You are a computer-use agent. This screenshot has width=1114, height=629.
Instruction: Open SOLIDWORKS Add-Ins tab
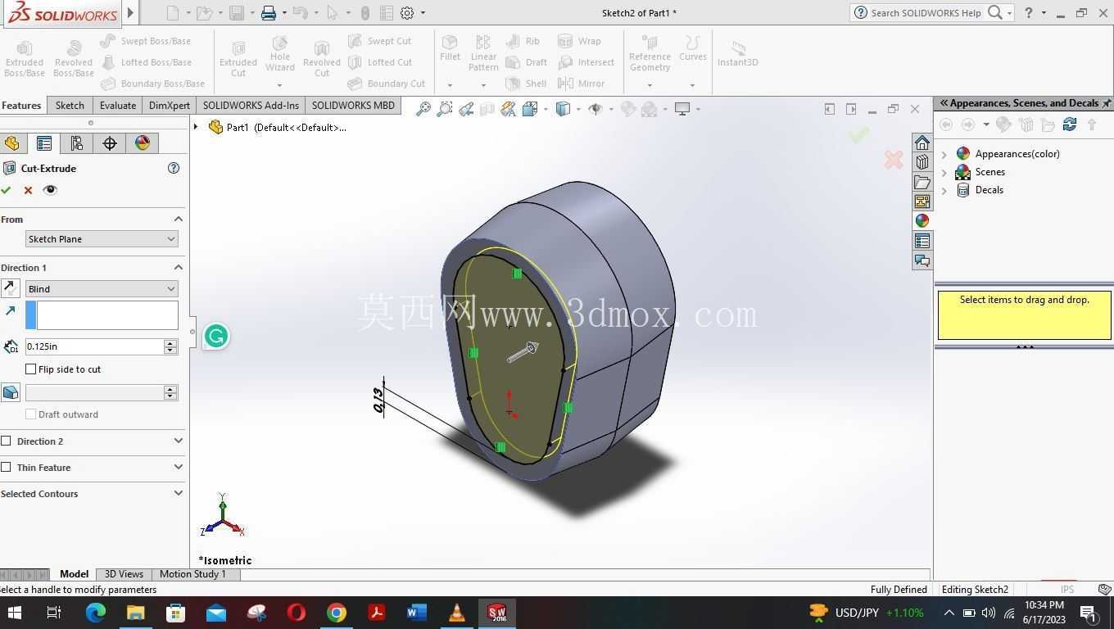click(x=251, y=106)
